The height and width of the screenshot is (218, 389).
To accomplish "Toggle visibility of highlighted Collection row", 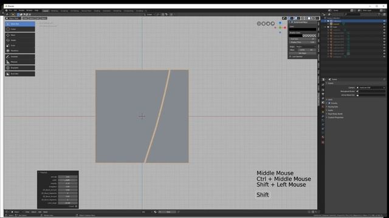I will [384, 21].
